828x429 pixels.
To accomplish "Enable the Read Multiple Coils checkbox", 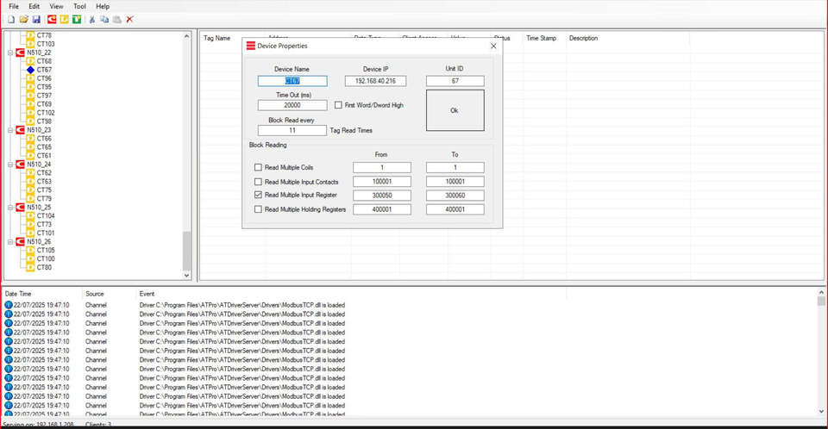I will tap(259, 167).
